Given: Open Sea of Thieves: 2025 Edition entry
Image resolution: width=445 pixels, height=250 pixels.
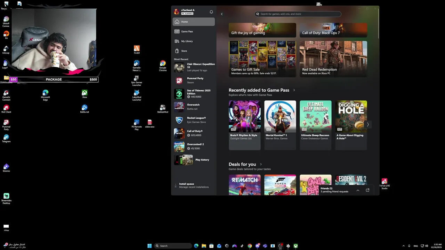Looking at the screenshot, I should point(194,94).
